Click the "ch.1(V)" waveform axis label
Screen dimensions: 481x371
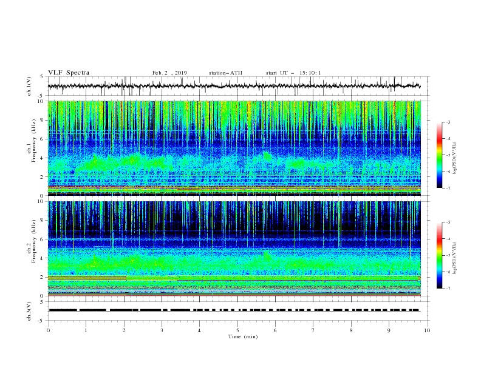pyautogui.click(x=29, y=86)
